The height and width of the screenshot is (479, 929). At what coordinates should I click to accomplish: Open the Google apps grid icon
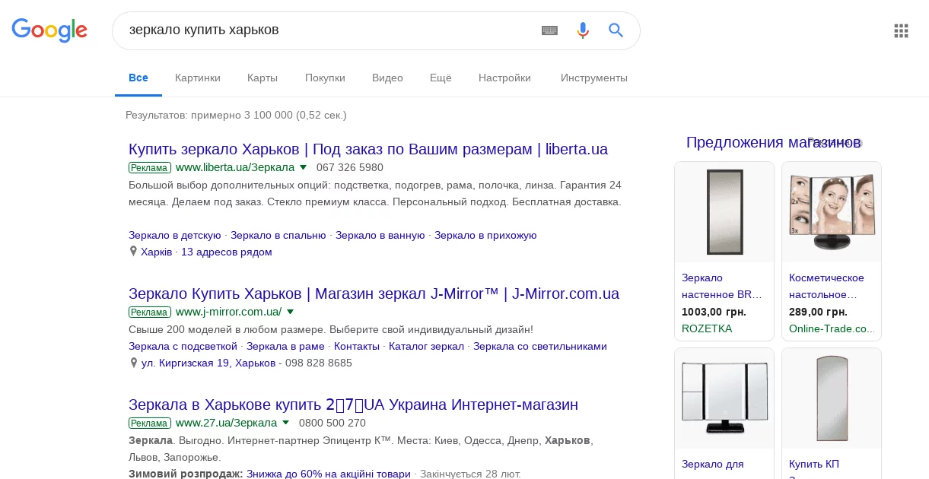click(x=901, y=31)
